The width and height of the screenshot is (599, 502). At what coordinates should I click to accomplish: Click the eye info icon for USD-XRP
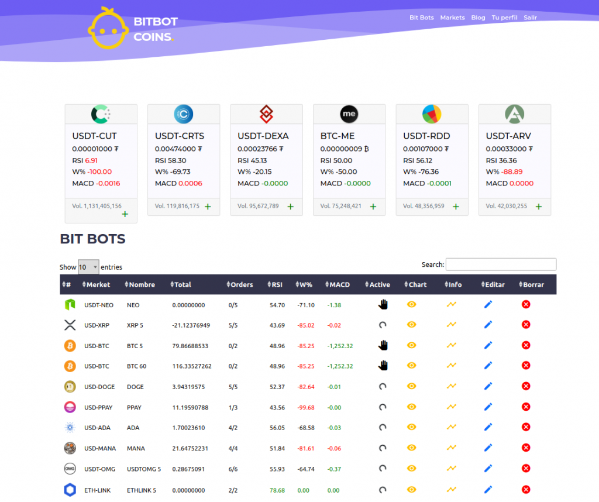pyautogui.click(x=411, y=324)
